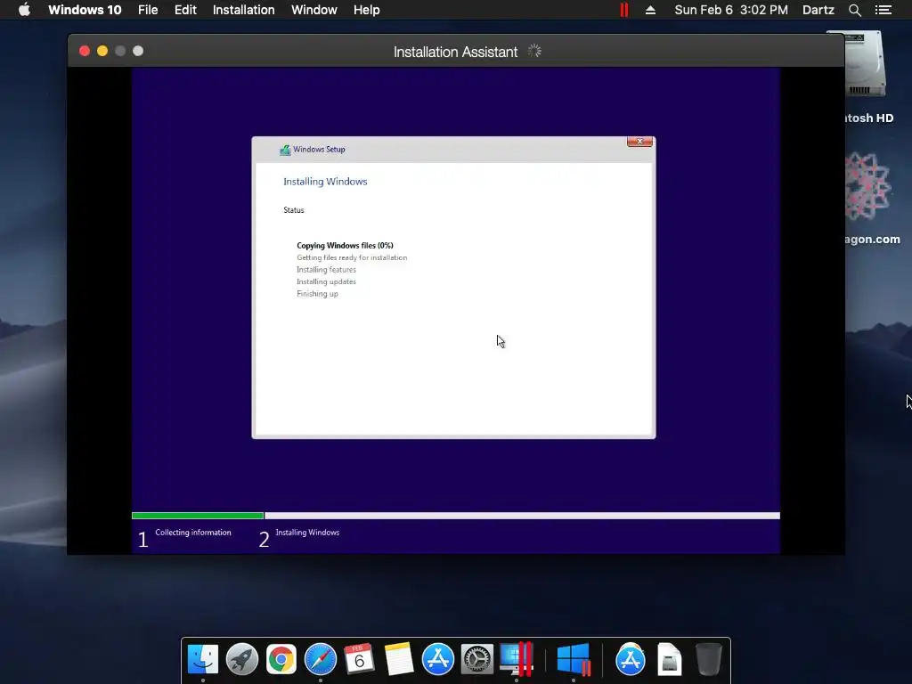Screen dimensions: 912x684
Task: Launch Google Chrome from the Dock
Action: pyautogui.click(x=281, y=659)
